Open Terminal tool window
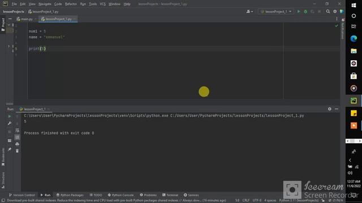Image resolution: width=362 pixels, height=203 pixels. click(170, 195)
